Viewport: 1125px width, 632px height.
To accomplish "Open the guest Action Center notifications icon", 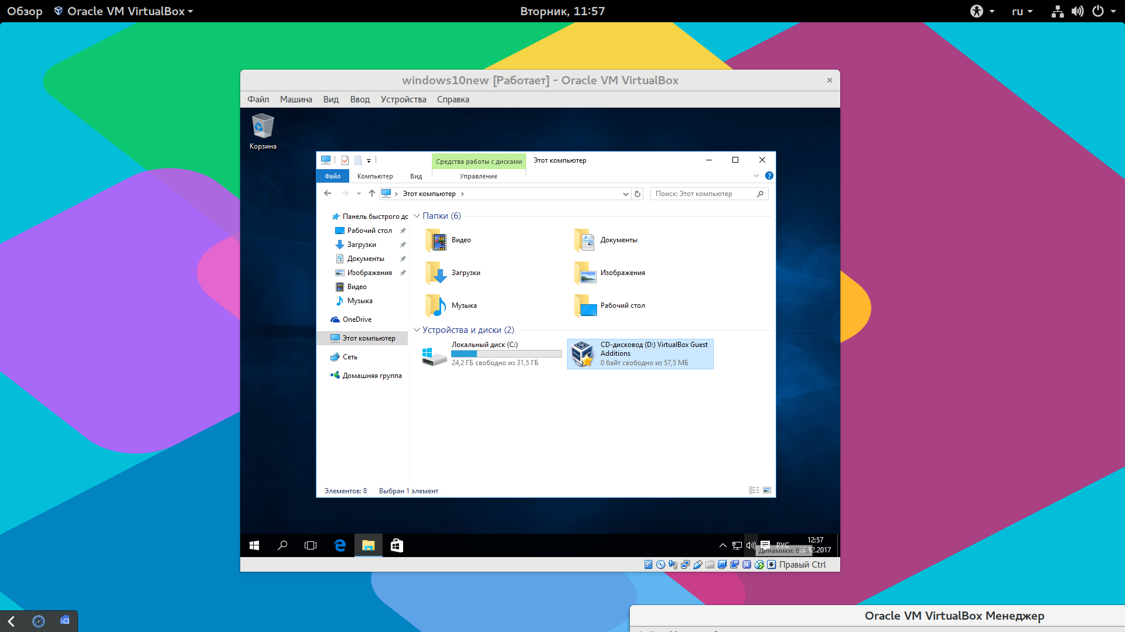I will 765,545.
